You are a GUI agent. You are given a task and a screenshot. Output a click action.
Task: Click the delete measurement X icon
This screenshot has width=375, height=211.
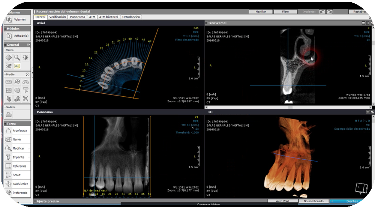25,99
